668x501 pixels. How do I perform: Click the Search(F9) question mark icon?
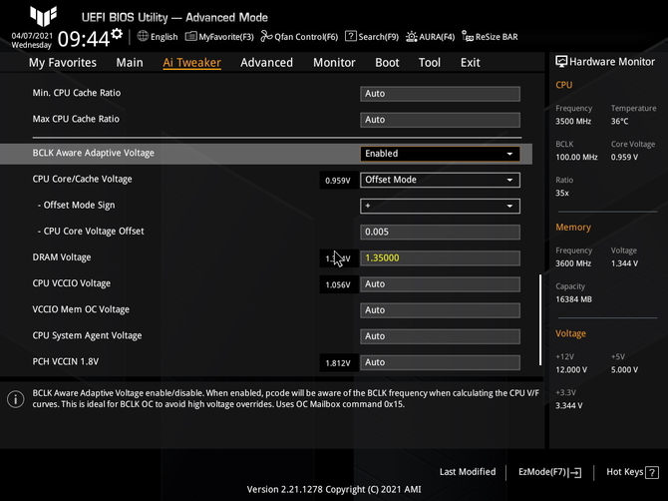click(351, 36)
